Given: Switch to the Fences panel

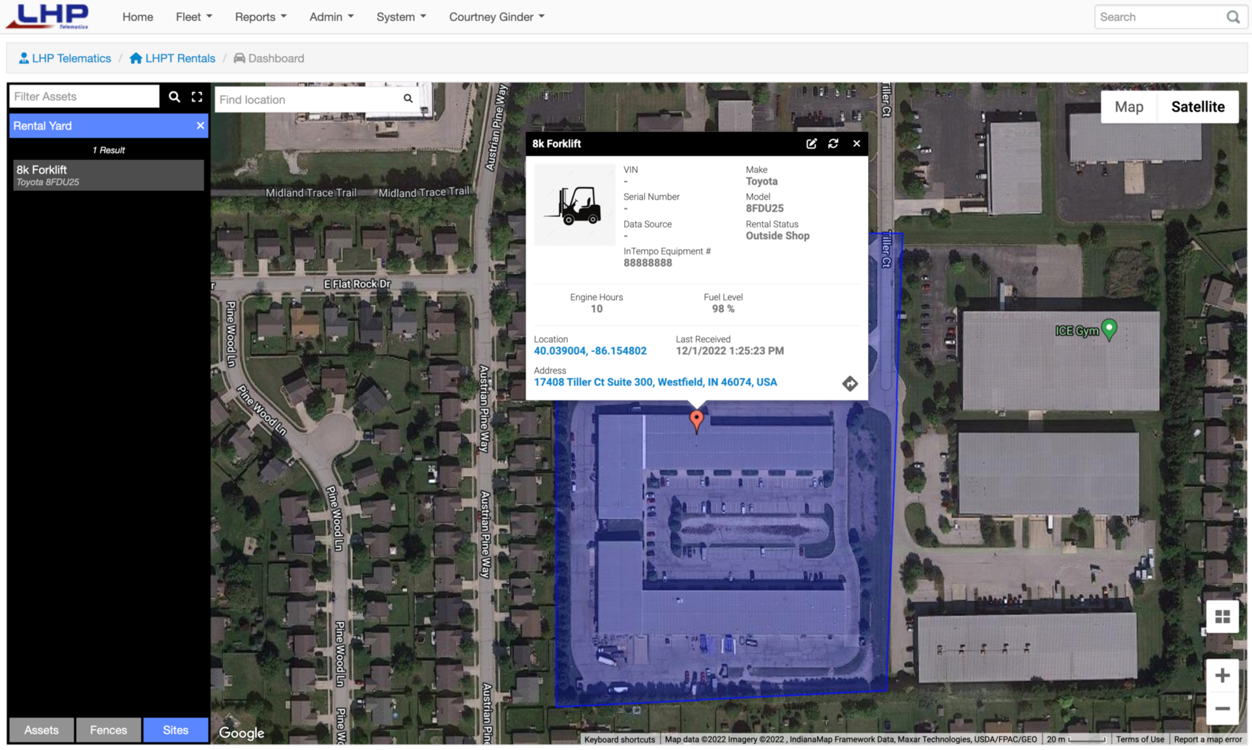Looking at the screenshot, I should pyautogui.click(x=108, y=730).
